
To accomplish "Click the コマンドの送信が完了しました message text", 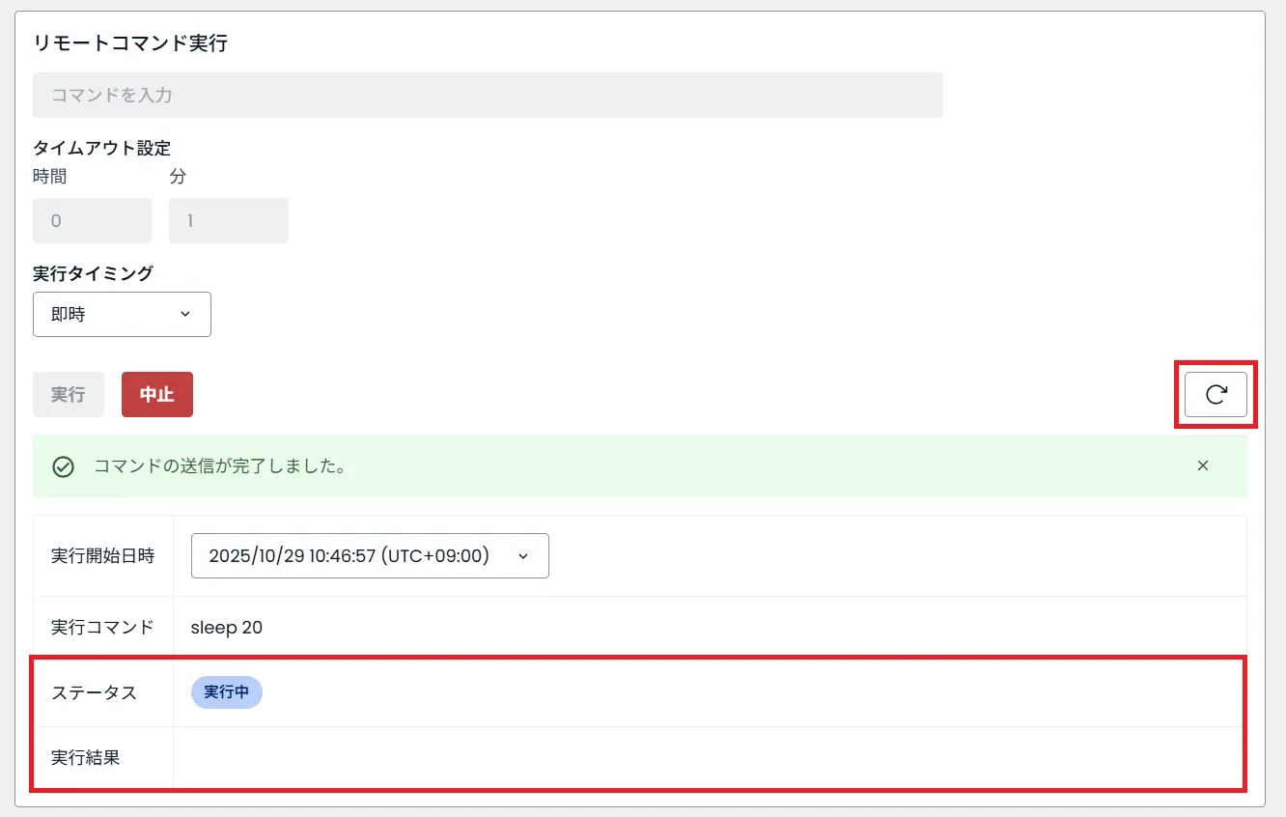I will click(x=220, y=467).
